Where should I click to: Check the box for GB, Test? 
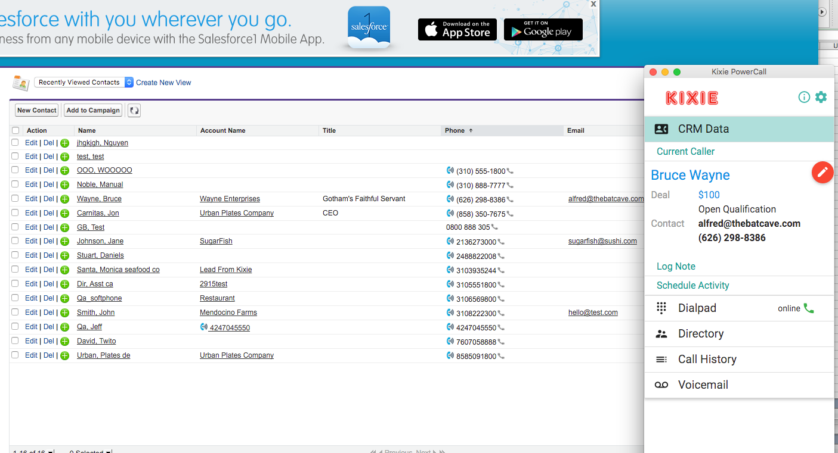pos(16,227)
